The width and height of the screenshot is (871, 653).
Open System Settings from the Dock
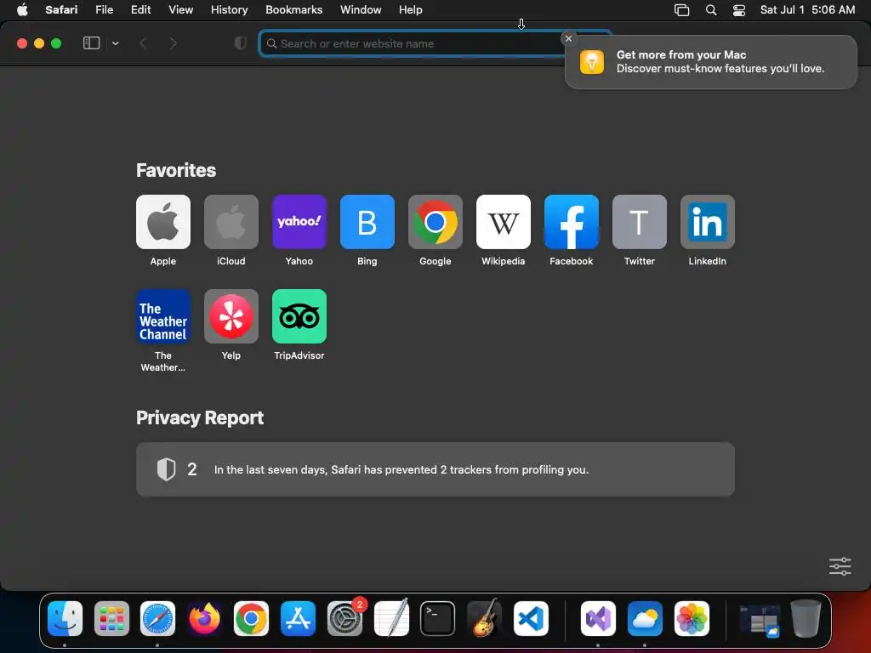point(344,618)
